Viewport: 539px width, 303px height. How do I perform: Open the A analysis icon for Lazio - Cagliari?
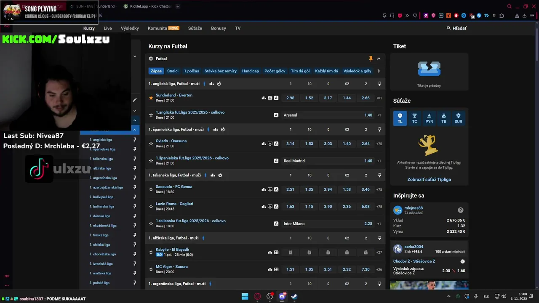(276, 207)
